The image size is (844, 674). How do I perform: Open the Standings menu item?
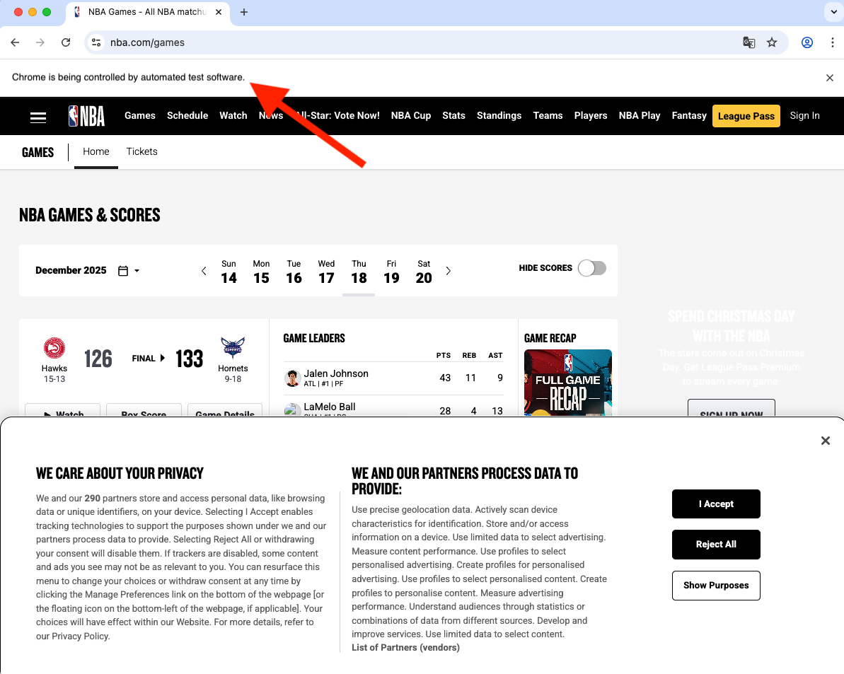click(x=499, y=115)
